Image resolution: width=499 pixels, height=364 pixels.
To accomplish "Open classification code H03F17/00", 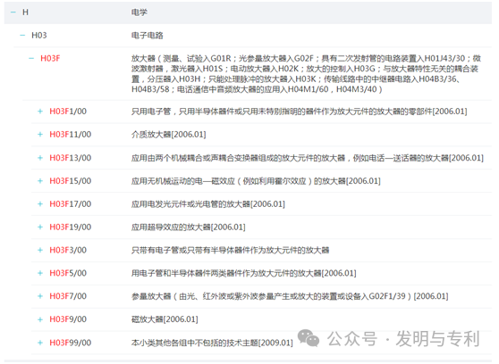I will pos(71,203).
